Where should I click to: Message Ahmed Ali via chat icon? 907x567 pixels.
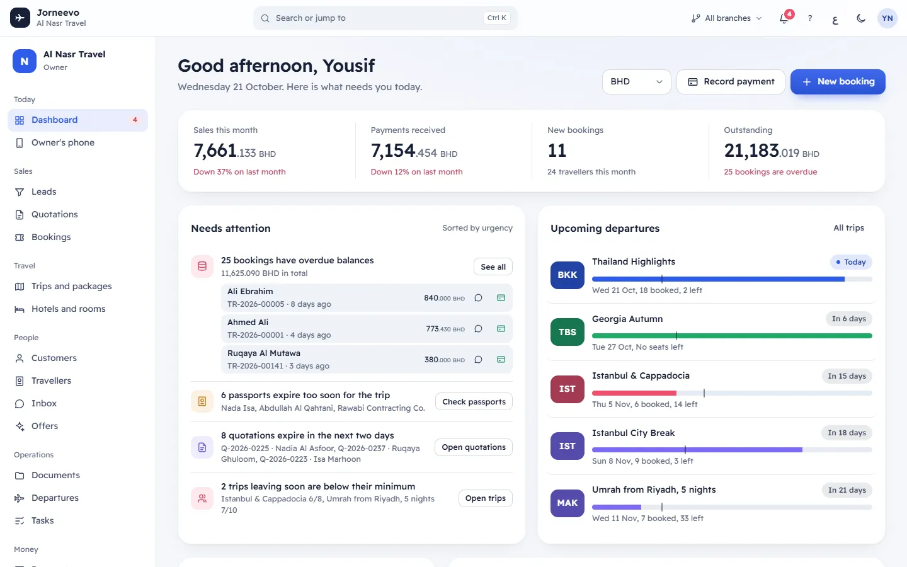click(478, 329)
